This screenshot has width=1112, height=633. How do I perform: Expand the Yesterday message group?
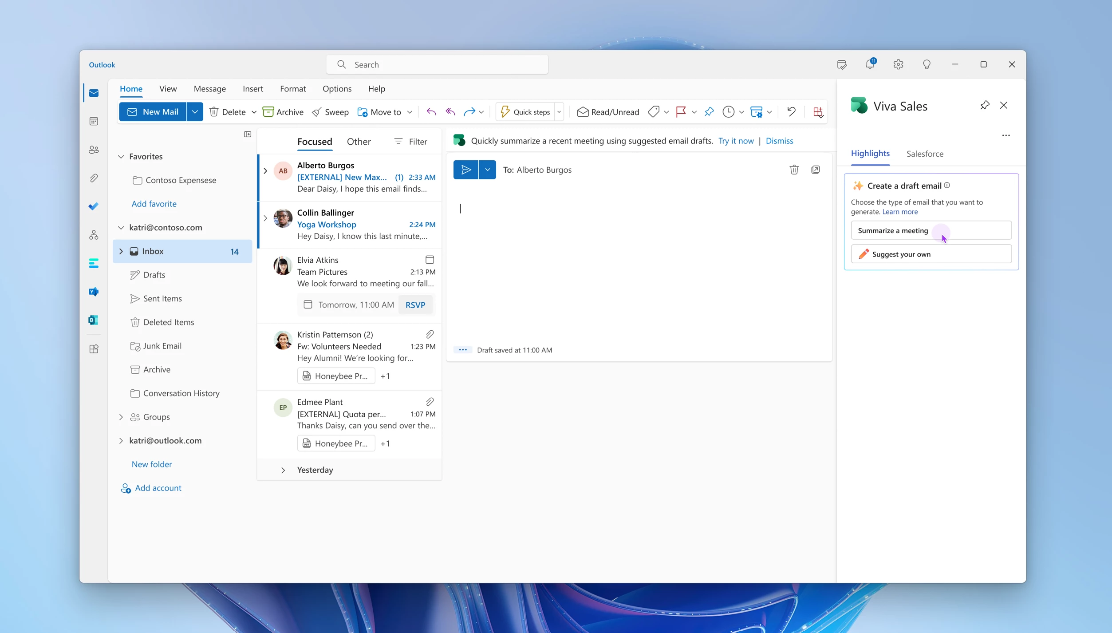283,470
